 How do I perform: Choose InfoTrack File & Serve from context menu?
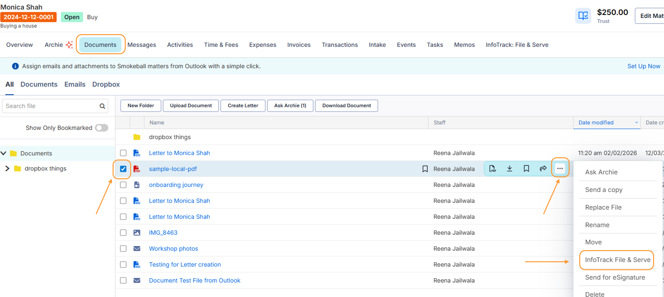(617, 260)
